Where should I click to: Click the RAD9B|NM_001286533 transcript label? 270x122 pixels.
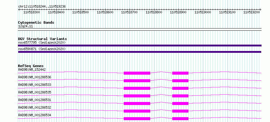tap(35, 85)
